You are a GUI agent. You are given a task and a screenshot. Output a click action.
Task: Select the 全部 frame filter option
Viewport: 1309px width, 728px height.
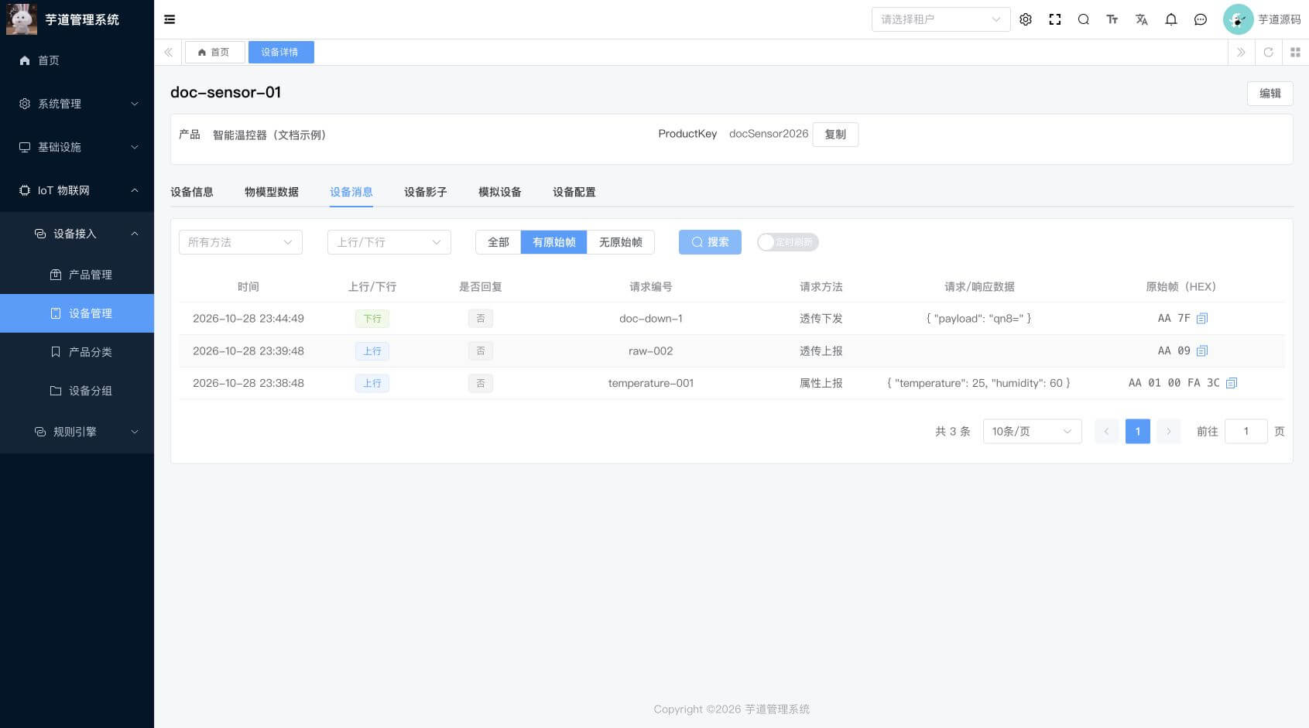point(499,242)
